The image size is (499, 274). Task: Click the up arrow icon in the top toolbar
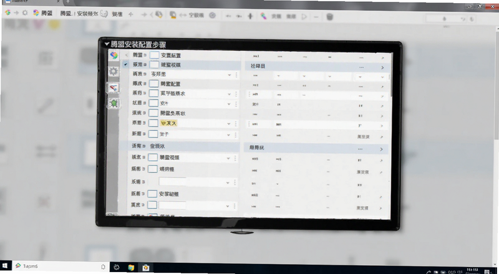coord(130,14)
